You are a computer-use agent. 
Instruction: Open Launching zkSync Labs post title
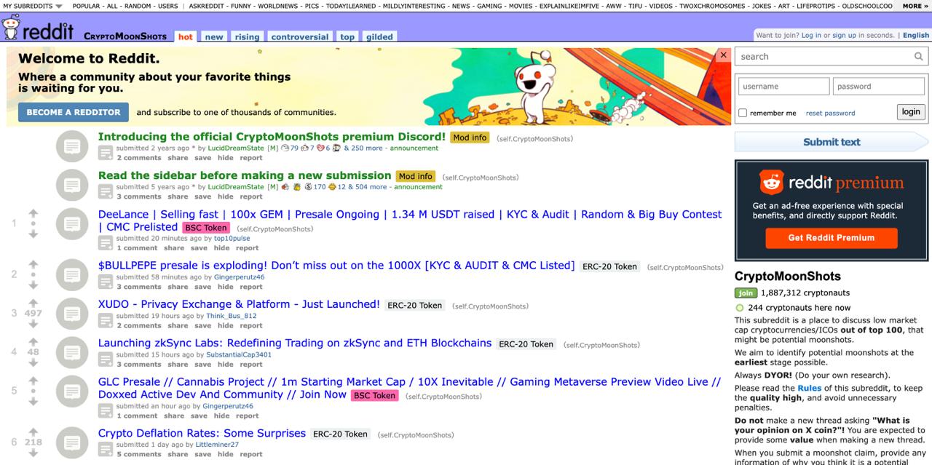click(295, 343)
